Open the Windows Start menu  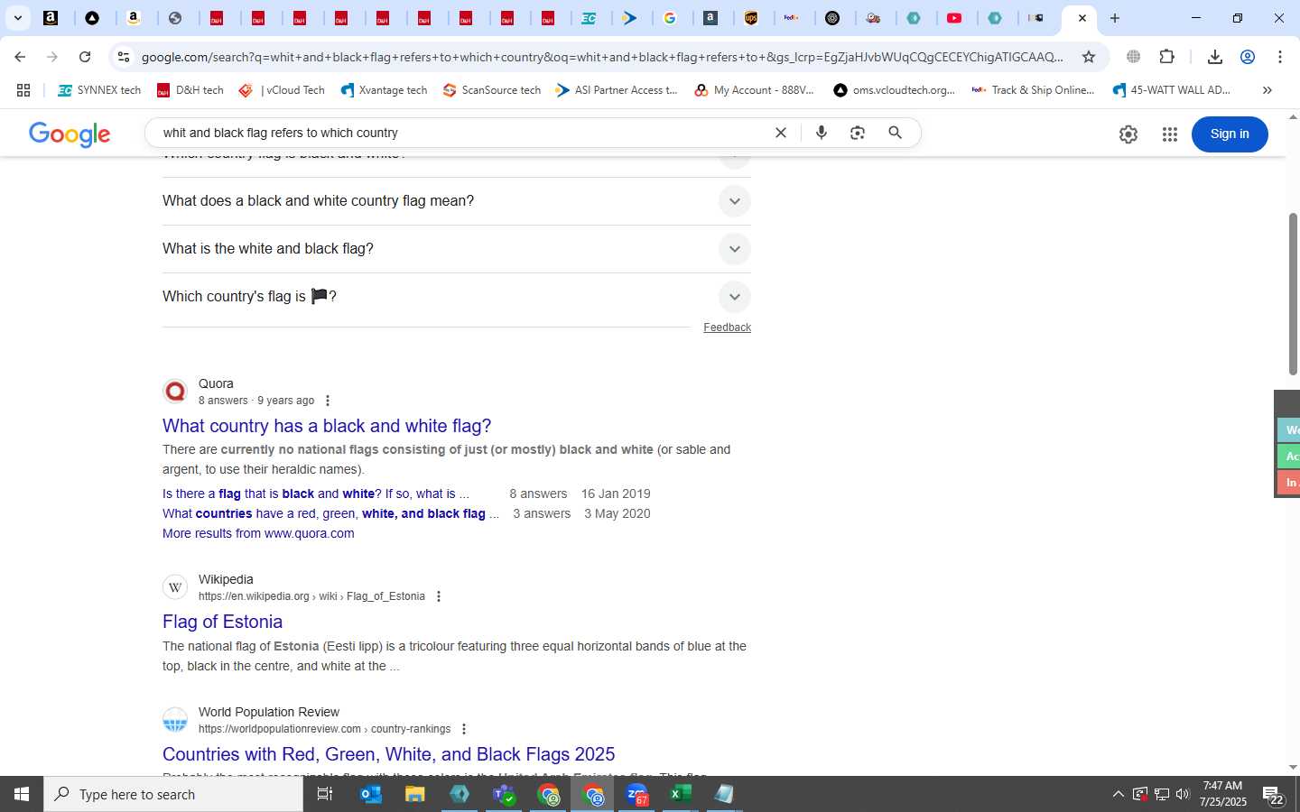click(x=22, y=794)
